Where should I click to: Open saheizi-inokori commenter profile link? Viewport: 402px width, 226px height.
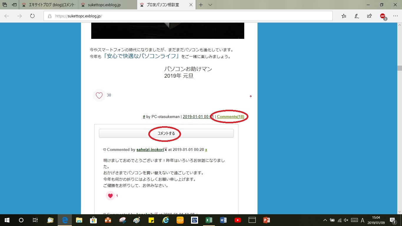point(150,149)
